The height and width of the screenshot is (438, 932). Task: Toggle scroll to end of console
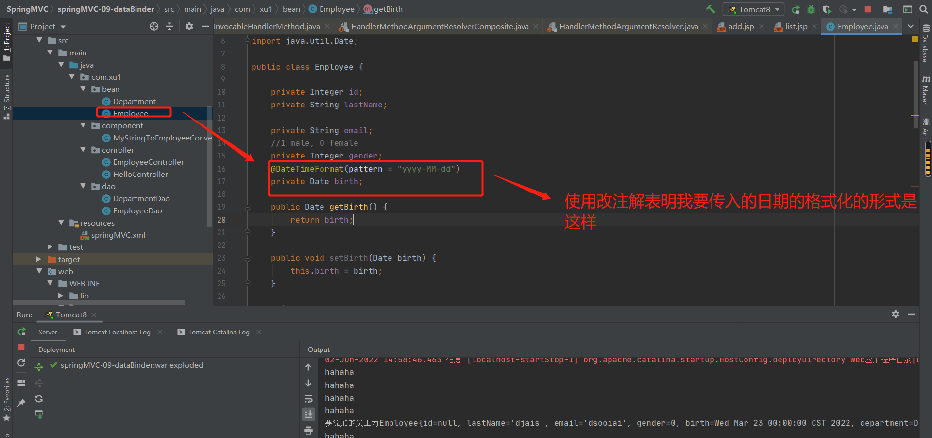click(x=308, y=414)
